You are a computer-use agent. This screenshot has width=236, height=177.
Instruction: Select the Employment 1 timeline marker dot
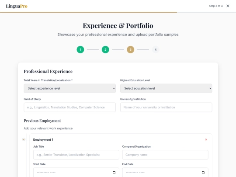click(24, 139)
